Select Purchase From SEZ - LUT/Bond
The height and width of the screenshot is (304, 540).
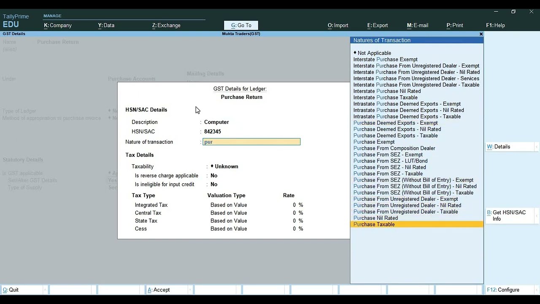[417, 161]
